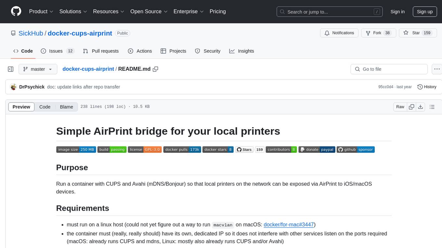442x248 pixels.
Task: Click the '238 lines (198 loc) · 10.5 KB' text
Action: point(115,107)
